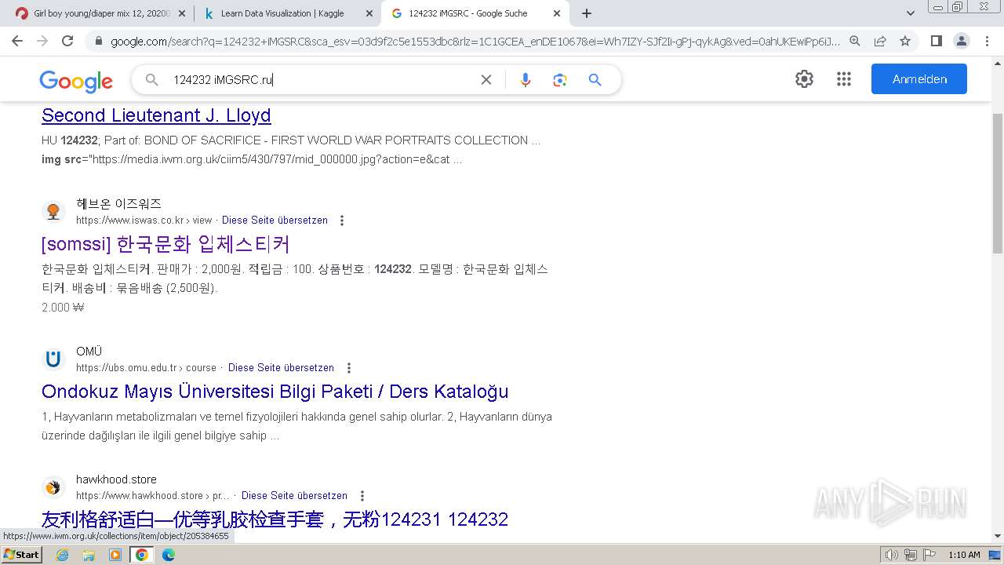Click the taskbar clock 1:10 AM
Viewport: 1004px width, 565px height.
point(964,555)
